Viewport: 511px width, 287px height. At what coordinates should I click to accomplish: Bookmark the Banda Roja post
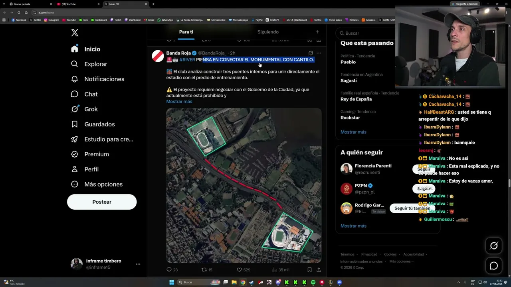pos(309,270)
